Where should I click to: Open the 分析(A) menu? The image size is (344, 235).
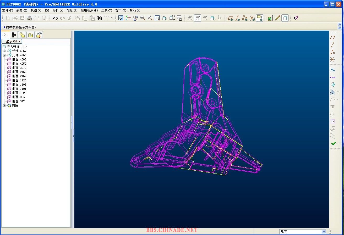58,10
